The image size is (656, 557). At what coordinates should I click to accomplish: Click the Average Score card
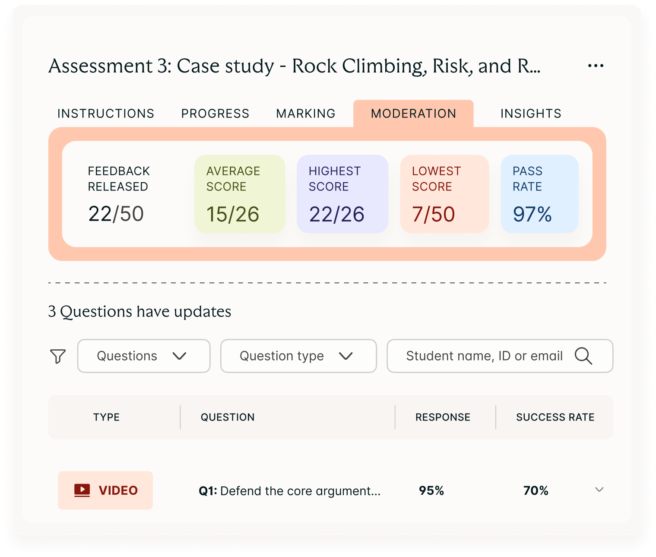pos(240,194)
